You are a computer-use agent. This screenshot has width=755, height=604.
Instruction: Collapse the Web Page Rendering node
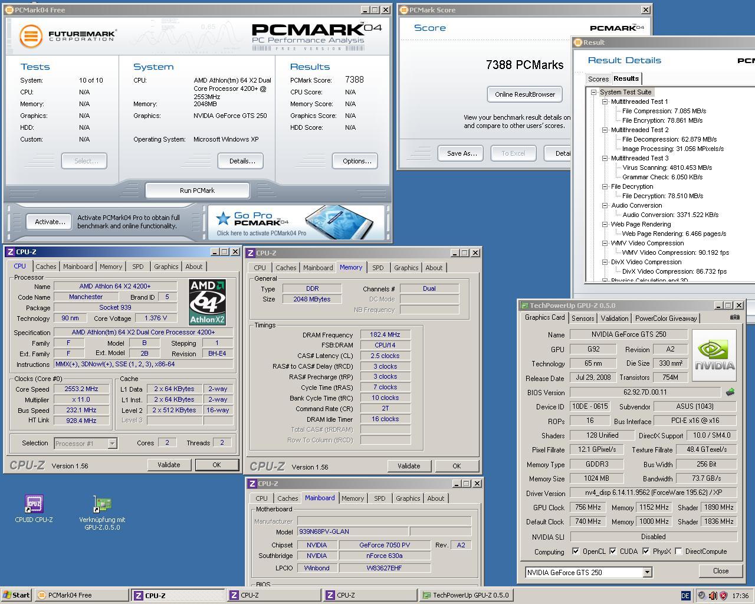[605, 224]
